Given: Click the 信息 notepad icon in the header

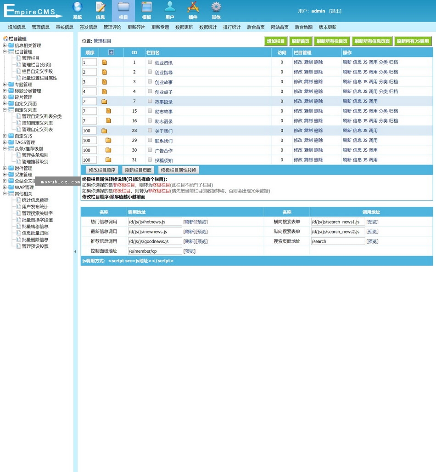Looking at the screenshot, I should click(x=100, y=7).
